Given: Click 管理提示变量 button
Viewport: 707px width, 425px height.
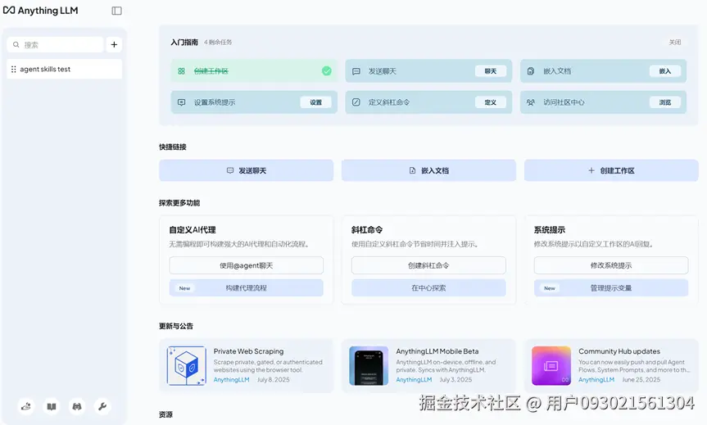Looking at the screenshot, I should coord(611,288).
